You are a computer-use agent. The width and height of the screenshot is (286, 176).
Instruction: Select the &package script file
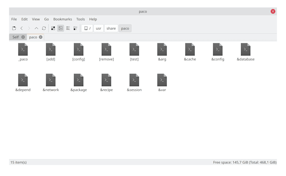point(79,83)
